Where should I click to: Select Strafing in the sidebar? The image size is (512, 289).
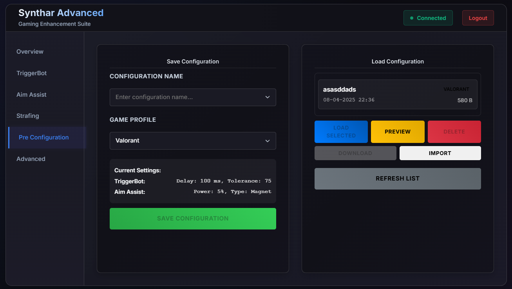(46, 116)
